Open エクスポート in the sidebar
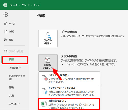Viewport: 128px width, 110px height. pos(15,104)
